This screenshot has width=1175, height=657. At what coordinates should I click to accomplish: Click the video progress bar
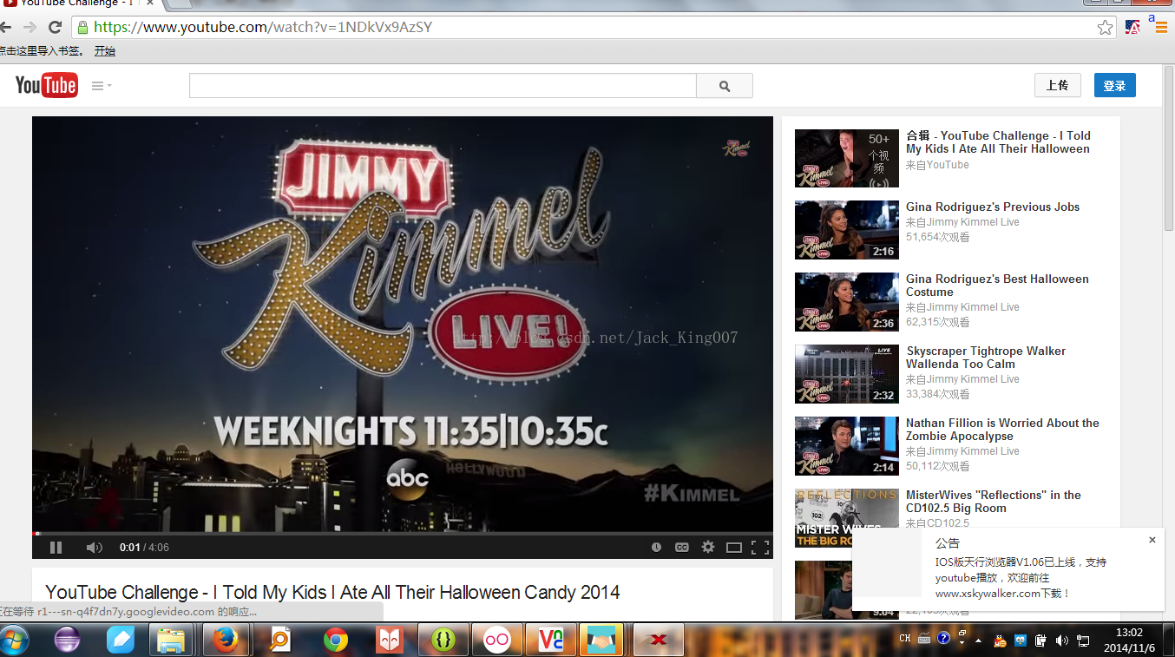(403, 533)
